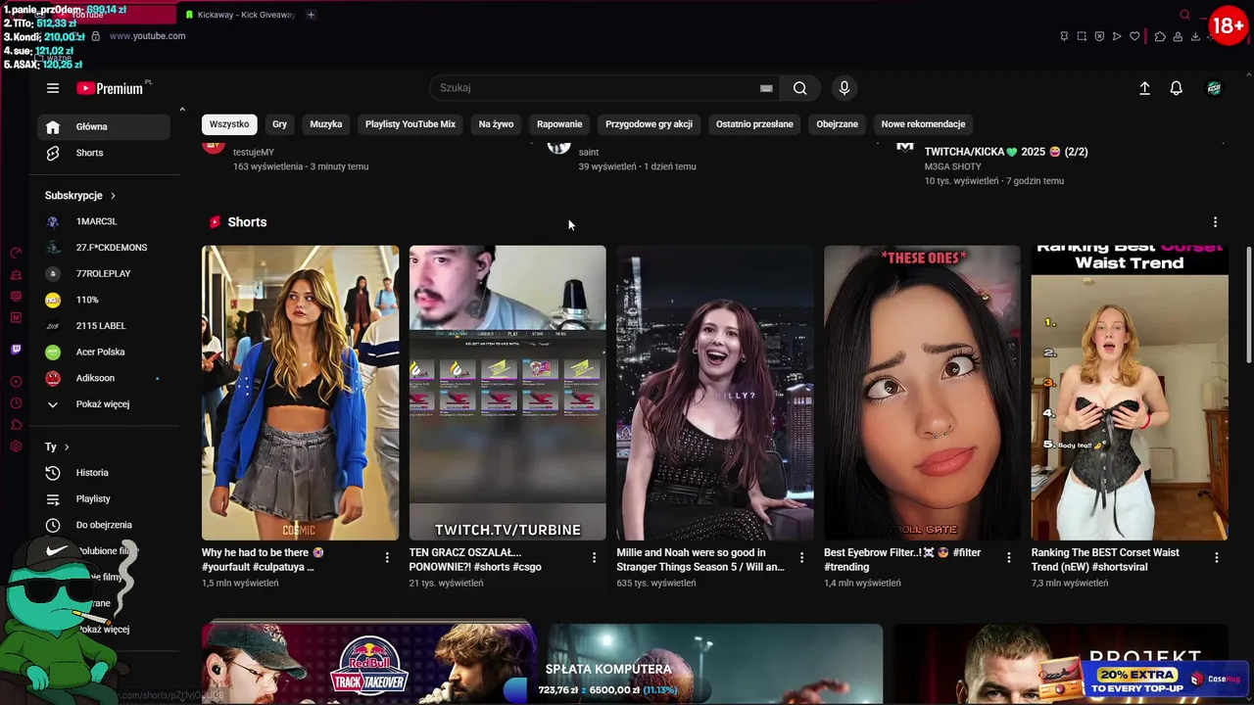Open the Acer Polska channel
This screenshot has width=1254, height=705.
click(x=104, y=352)
